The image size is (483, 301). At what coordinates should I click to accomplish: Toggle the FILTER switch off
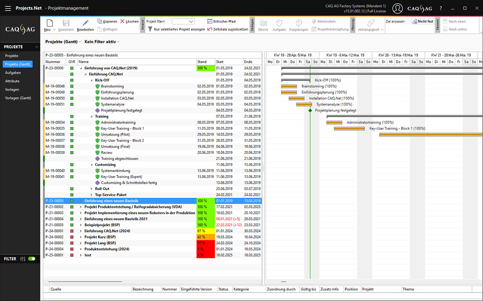pyautogui.click(x=32, y=259)
